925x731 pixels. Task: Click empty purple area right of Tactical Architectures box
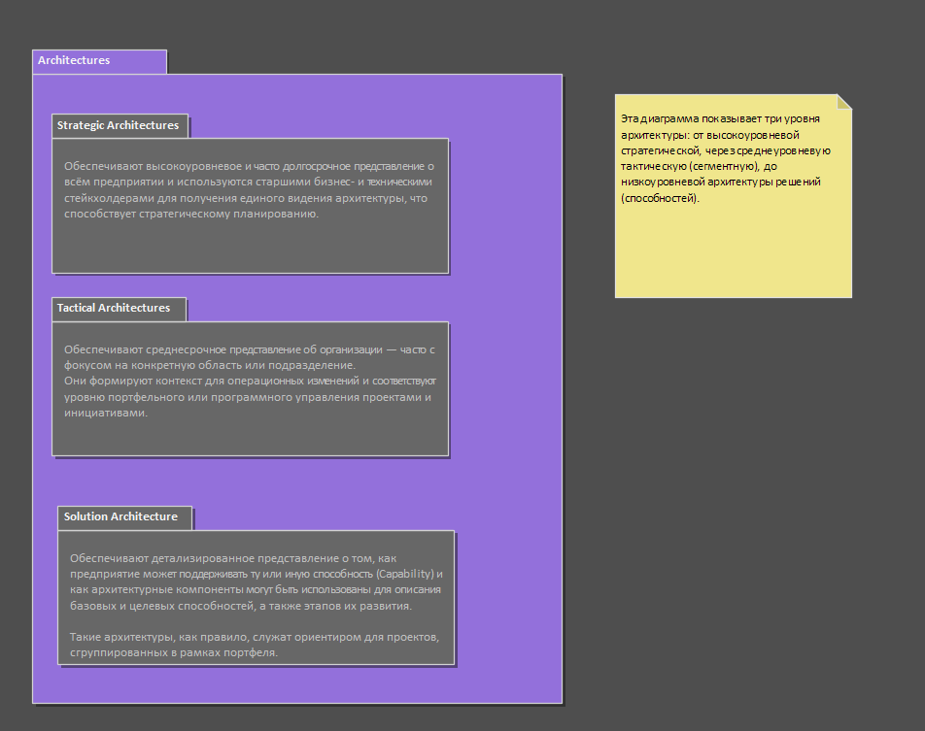[x=505, y=388]
